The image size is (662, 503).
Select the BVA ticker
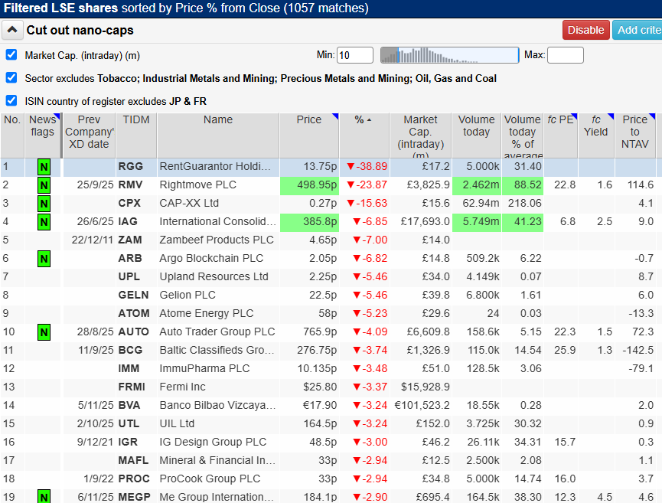tap(129, 406)
